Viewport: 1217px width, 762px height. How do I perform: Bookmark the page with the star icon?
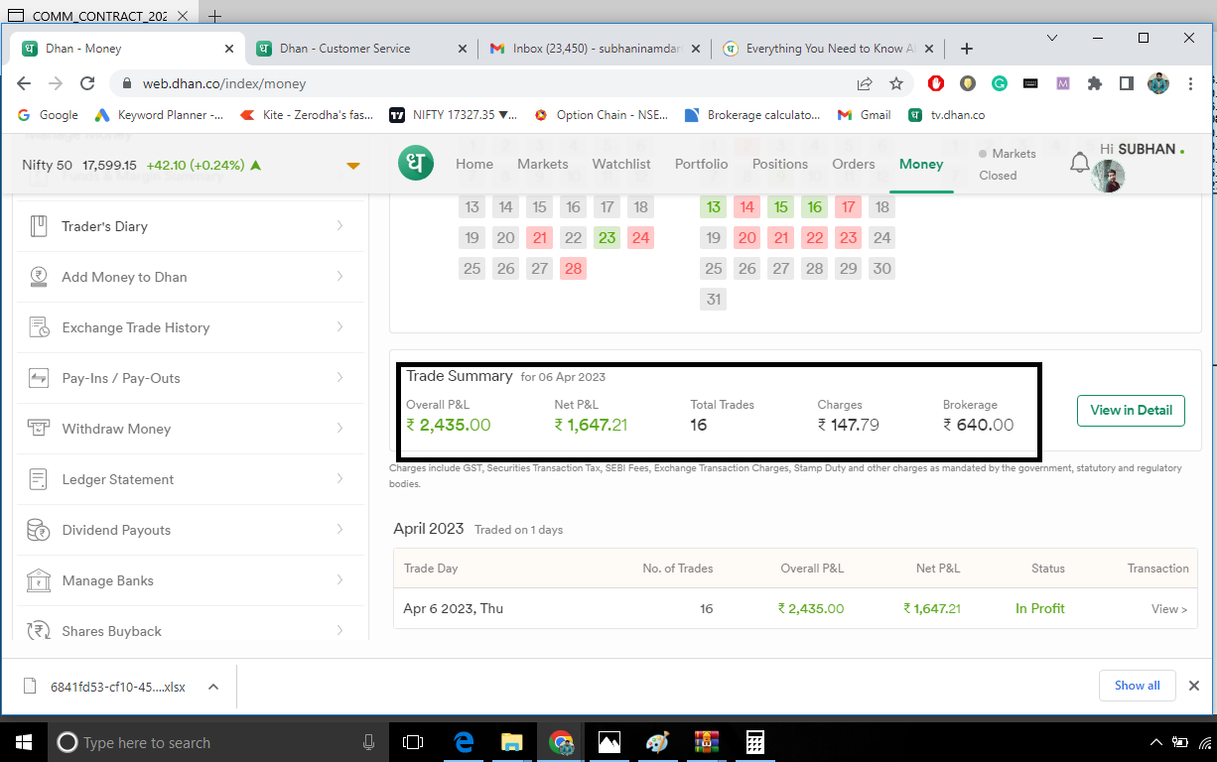click(896, 84)
